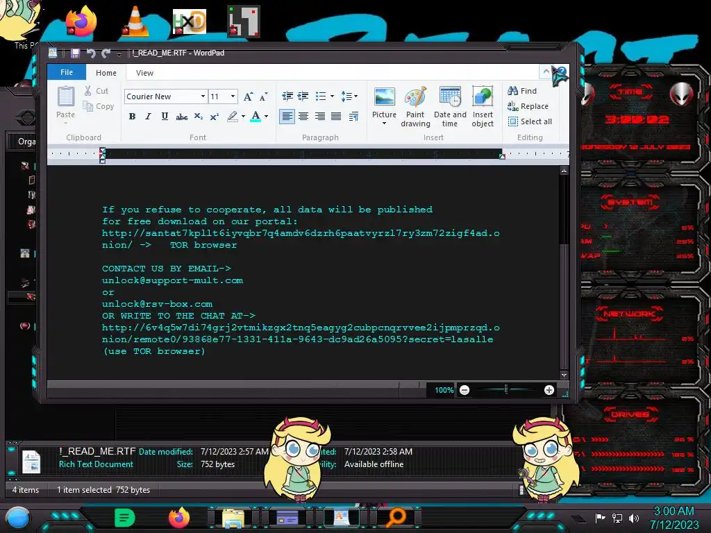
Task: Select Align text left
Action: tap(287, 117)
